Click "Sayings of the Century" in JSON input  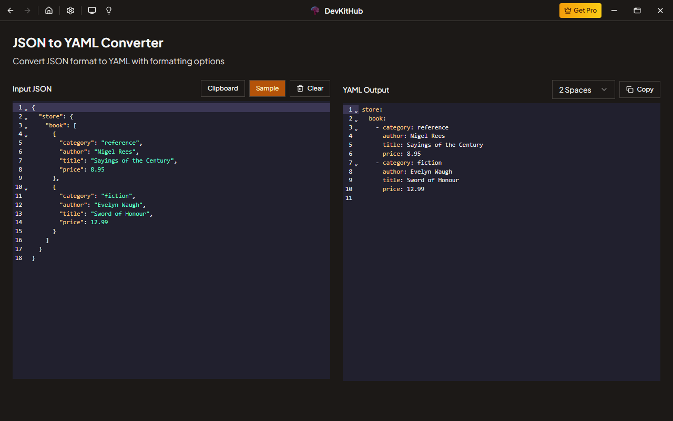pos(132,161)
